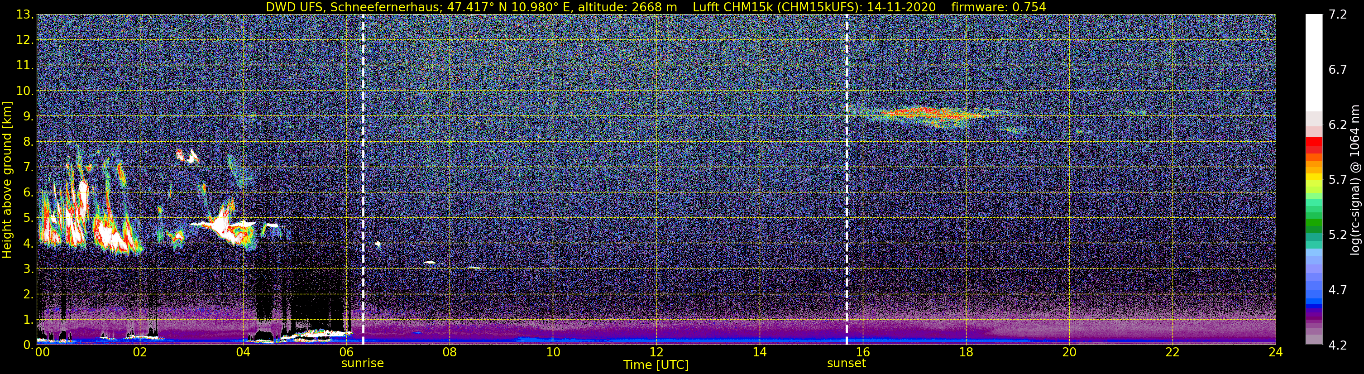This screenshot has height=374, width=1364.
Task: Click the 'sunrise' label below the axis
Action: point(362,364)
